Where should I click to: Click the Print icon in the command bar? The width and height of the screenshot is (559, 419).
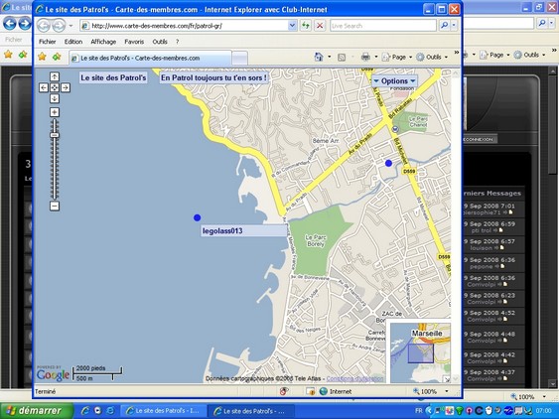pyautogui.click(x=365, y=57)
